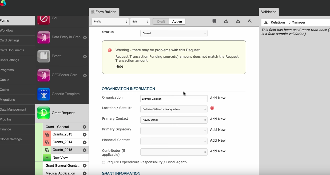This screenshot has width=330, height=175.
Task: Toggle the Active state button
Action: 177,21
